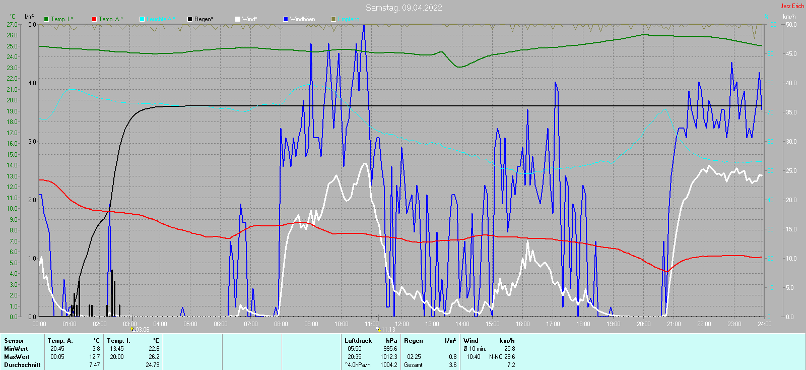Screen dimensions: 806x370
Task: Click the cyan Feuchte A. legend swatch
Action: (142, 19)
